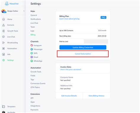Screen dimensions: 140x113
Task: Click the ManyChat logo icon
Action: point(7,4)
